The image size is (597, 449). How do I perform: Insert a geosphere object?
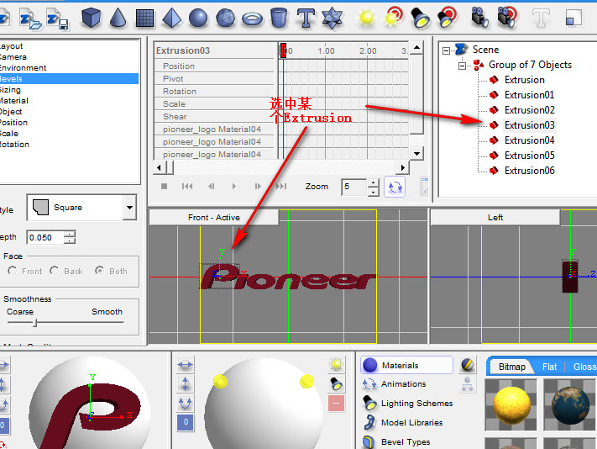pos(225,18)
